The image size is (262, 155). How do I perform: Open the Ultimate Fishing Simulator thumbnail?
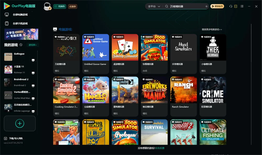point(213,132)
